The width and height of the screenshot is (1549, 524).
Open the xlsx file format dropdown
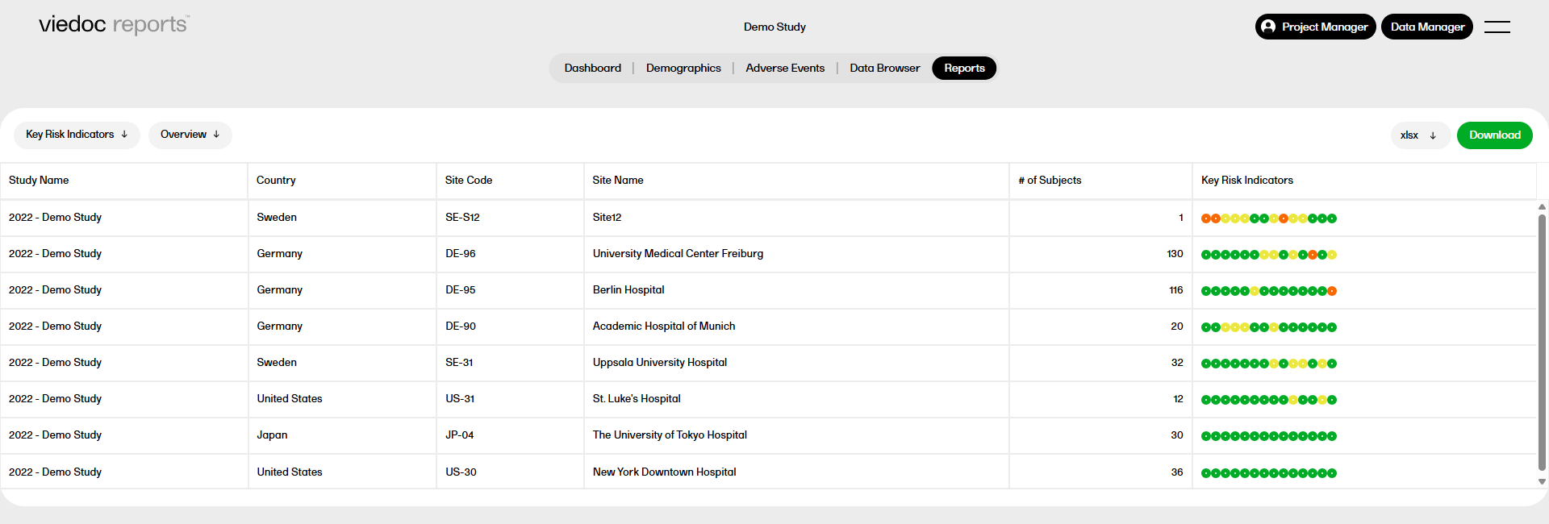(1419, 135)
